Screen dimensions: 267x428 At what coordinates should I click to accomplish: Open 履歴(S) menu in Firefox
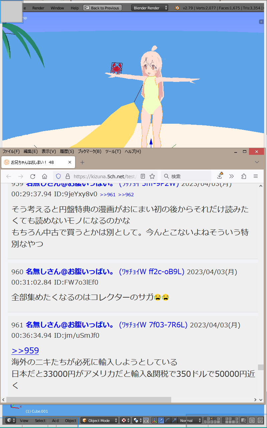tap(67, 151)
